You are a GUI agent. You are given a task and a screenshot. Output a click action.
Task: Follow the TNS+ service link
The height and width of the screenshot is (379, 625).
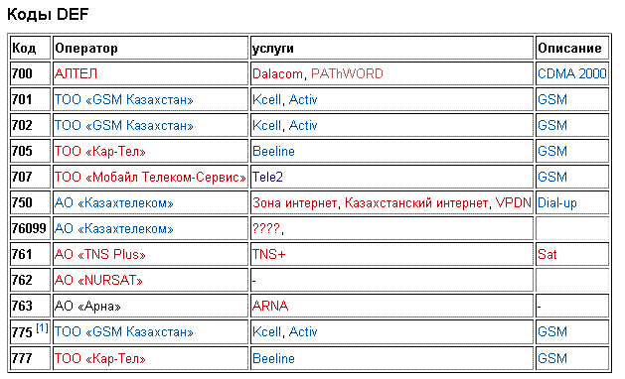point(268,254)
